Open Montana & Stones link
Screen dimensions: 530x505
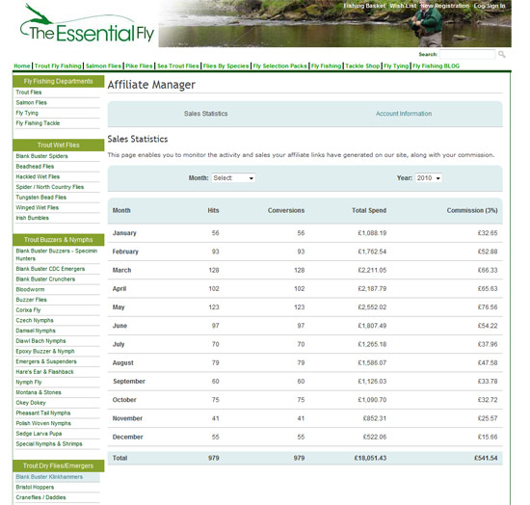[39, 392]
